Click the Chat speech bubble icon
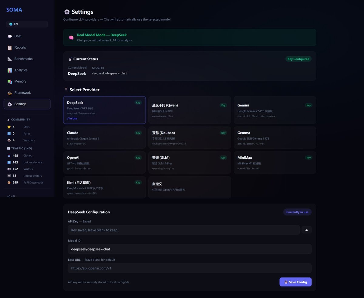Image resolution: width=364 pixels, height=298 pixels. click(x=10, y=36)
